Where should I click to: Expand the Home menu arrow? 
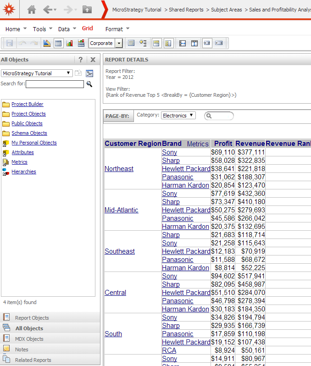25,28
